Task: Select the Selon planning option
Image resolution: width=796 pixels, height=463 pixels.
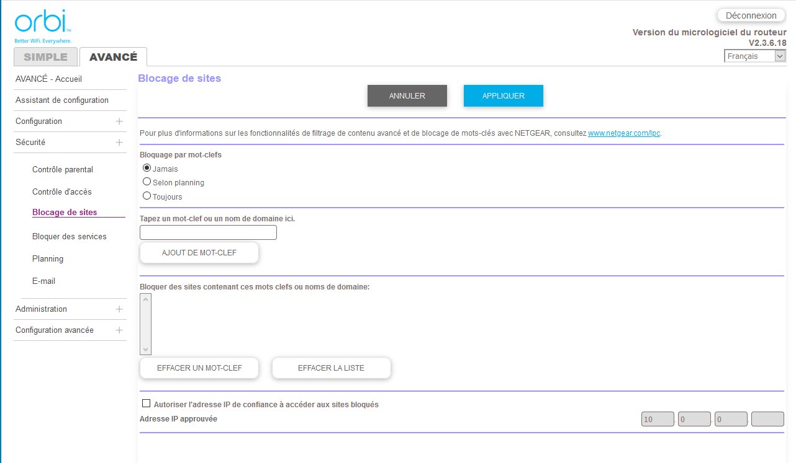Action: click(x=147, y=182)
